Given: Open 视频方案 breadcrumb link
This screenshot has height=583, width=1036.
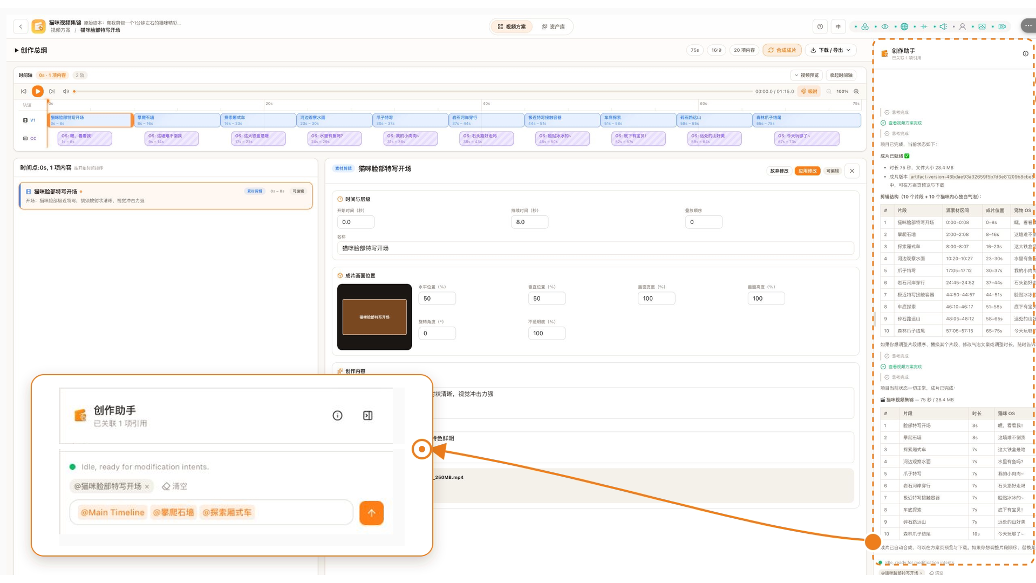Looking at the screenshot, I should click(60, 30).
